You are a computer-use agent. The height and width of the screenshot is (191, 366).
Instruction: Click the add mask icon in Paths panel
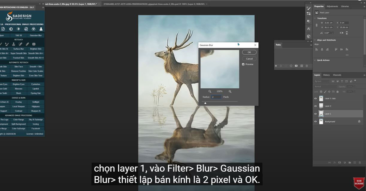[296, 66]
